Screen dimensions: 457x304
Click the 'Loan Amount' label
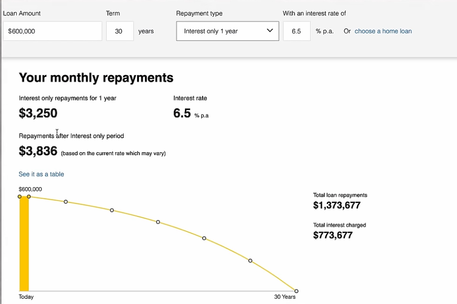[x=22, y=13]
